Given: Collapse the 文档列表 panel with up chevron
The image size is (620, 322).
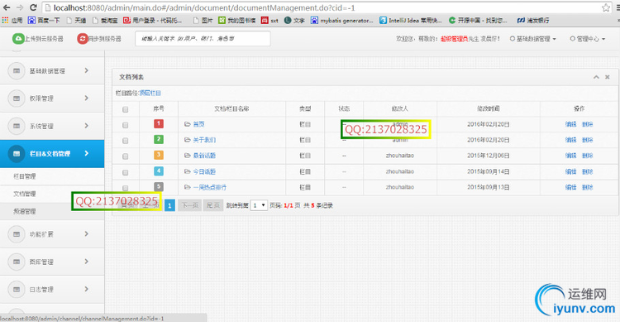Looking at the screenshot, I should tap(596, 77).
